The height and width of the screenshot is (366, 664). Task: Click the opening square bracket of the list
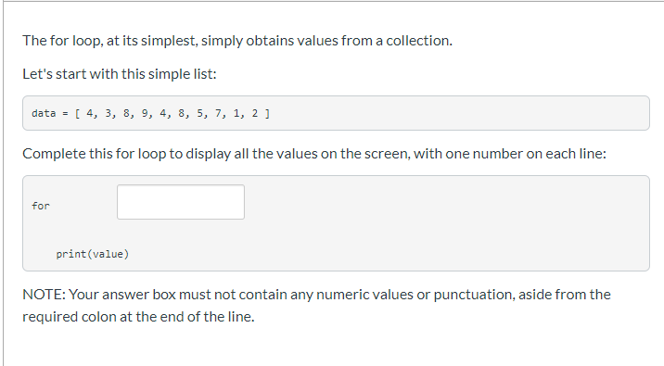[78, 113]
